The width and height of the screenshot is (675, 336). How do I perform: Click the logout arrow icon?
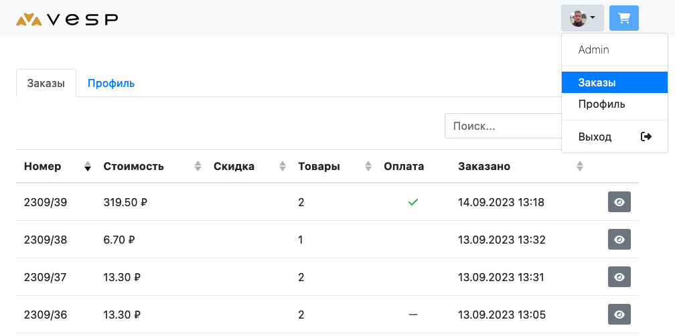[646, 137]
